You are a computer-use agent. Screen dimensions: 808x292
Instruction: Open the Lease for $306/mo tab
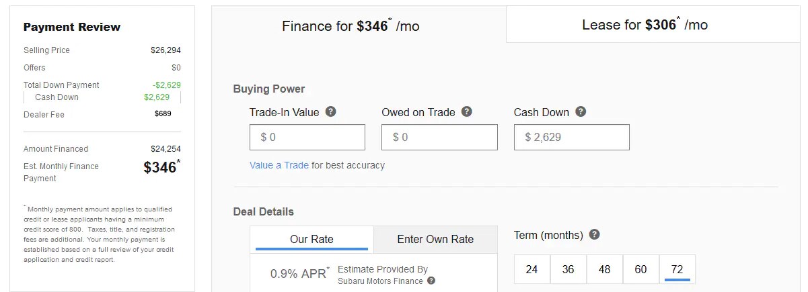tap(645, 25)
